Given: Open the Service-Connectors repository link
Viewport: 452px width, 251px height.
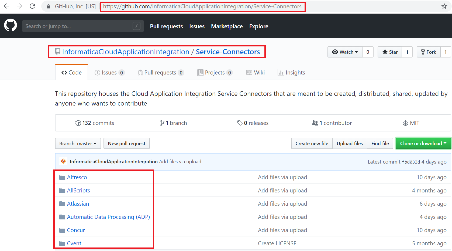Looking at the screenshot, I should pos(228,52).
